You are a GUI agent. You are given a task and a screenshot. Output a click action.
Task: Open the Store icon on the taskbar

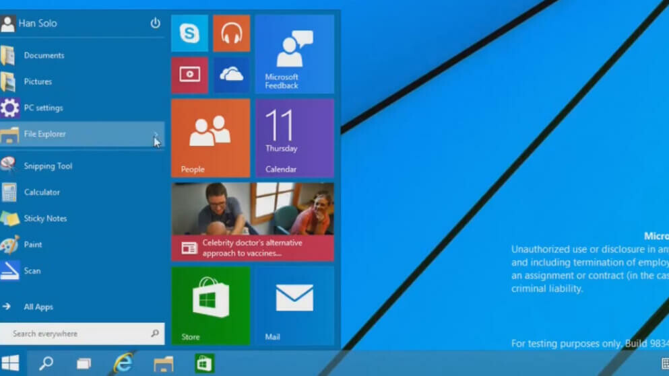tap(204, 364)
